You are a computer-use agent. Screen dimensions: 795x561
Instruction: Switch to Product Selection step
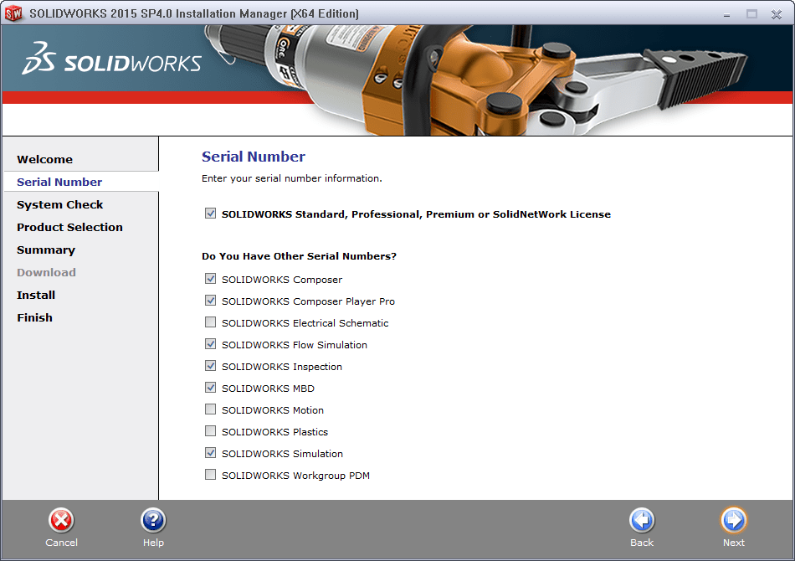[69, 227]
